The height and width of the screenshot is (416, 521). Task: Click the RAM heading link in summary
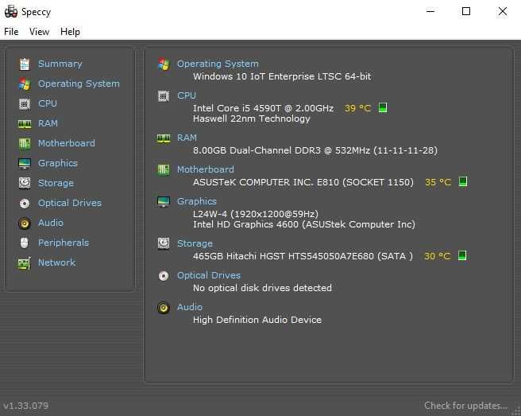click(187, 138)
